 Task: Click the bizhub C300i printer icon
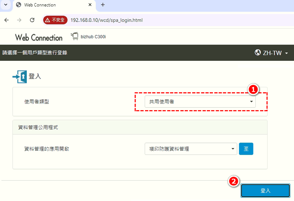75,36
